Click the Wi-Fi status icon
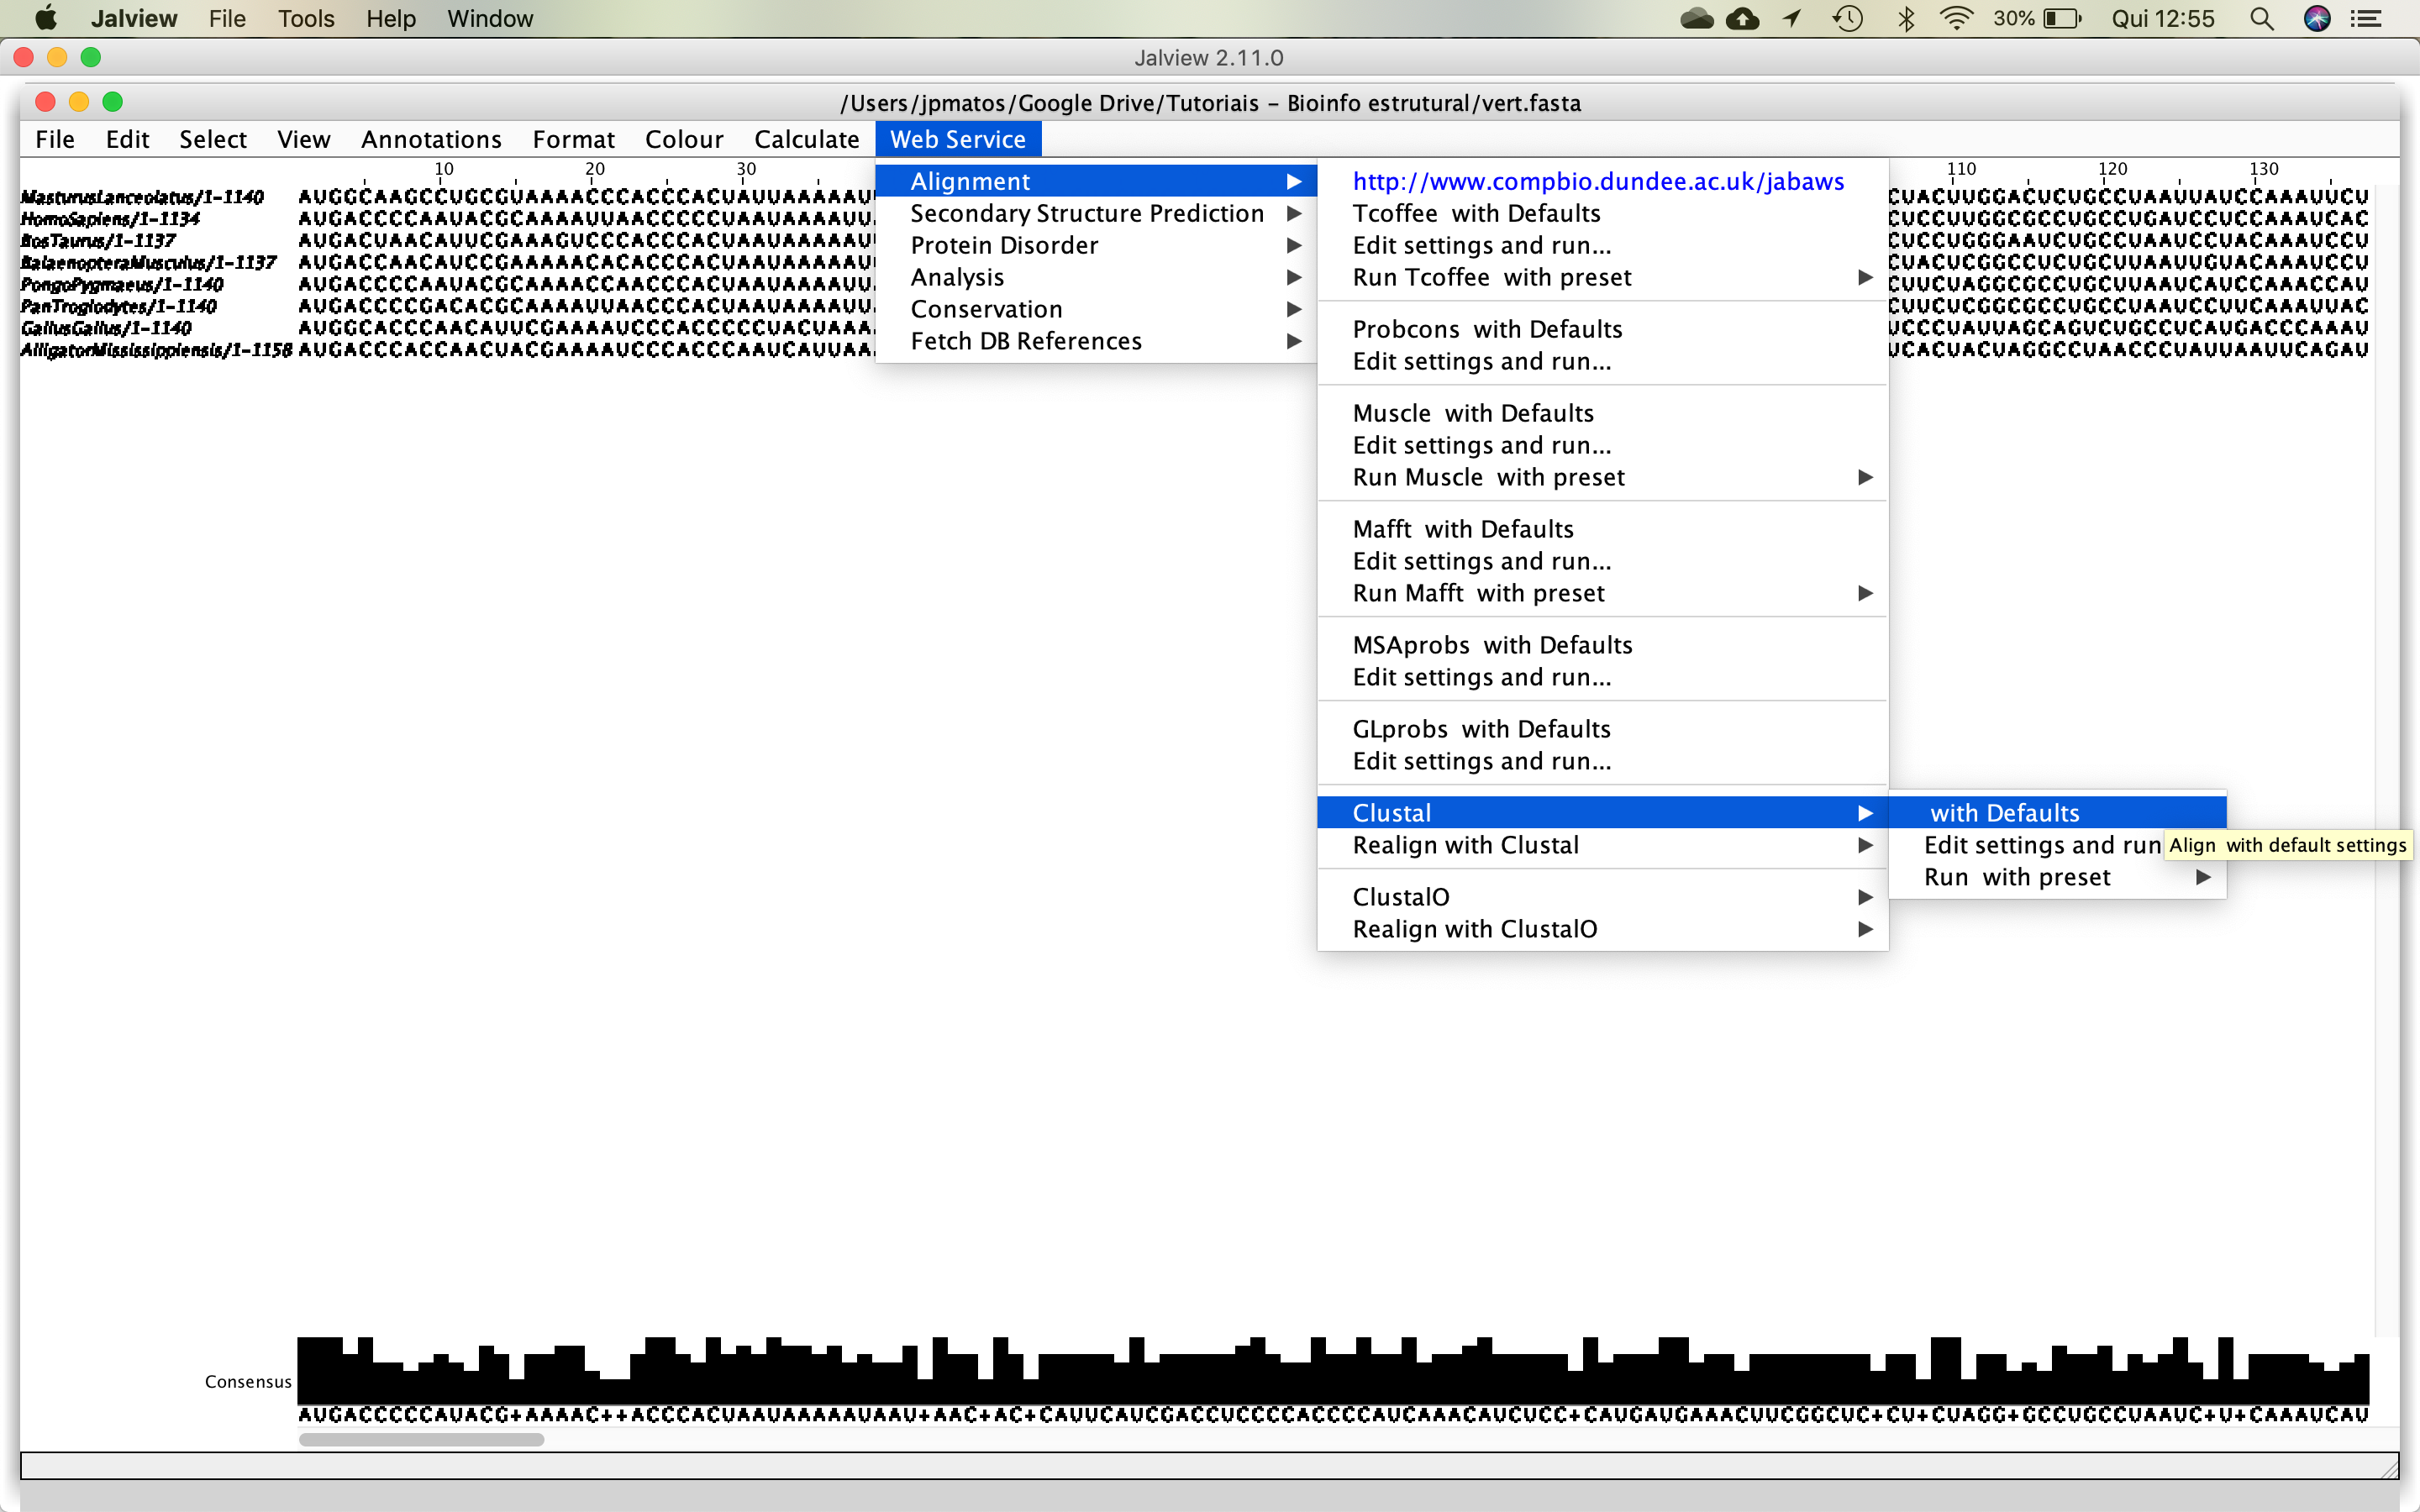 click(x=1956, y=18)
